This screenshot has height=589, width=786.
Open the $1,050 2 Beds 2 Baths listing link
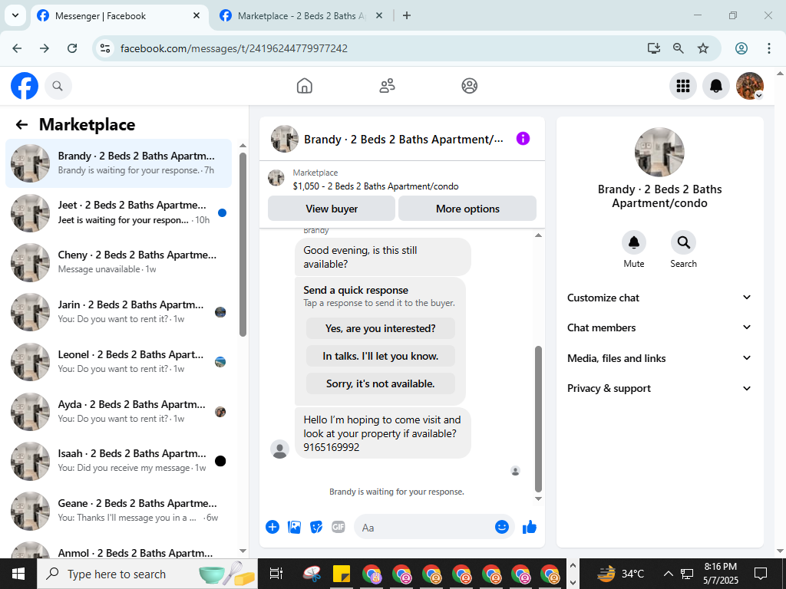coord(375,186)
